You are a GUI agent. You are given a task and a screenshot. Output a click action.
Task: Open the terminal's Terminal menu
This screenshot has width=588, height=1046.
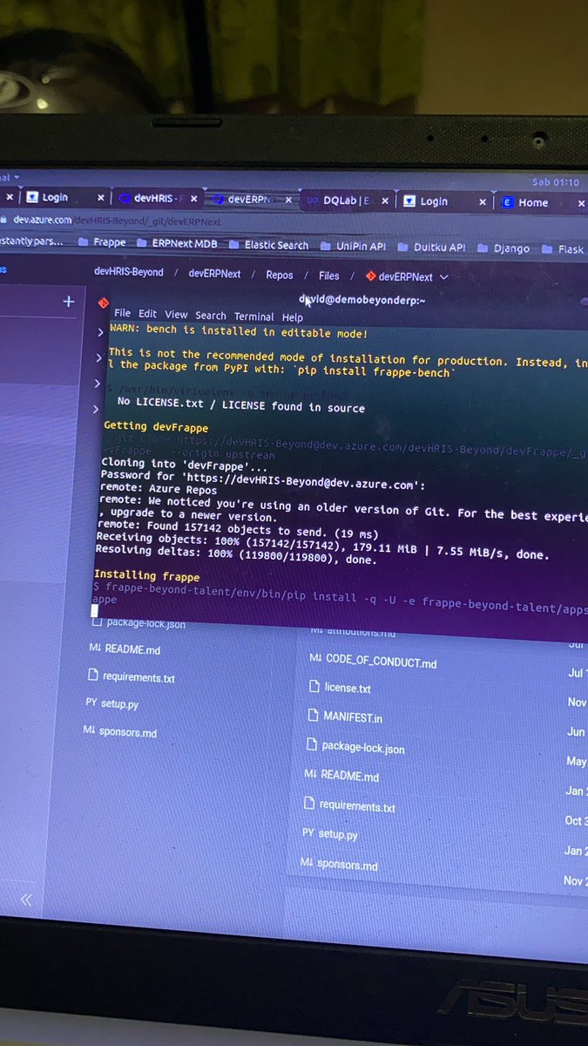pyautogui.click(x=253, y=316)
